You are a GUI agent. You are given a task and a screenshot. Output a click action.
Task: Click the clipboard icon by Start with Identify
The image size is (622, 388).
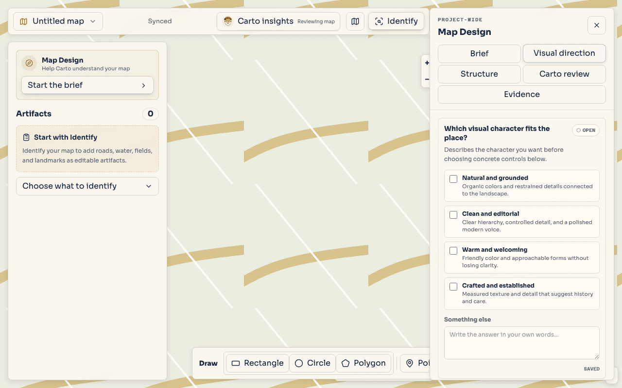click(x=26, y=138)
